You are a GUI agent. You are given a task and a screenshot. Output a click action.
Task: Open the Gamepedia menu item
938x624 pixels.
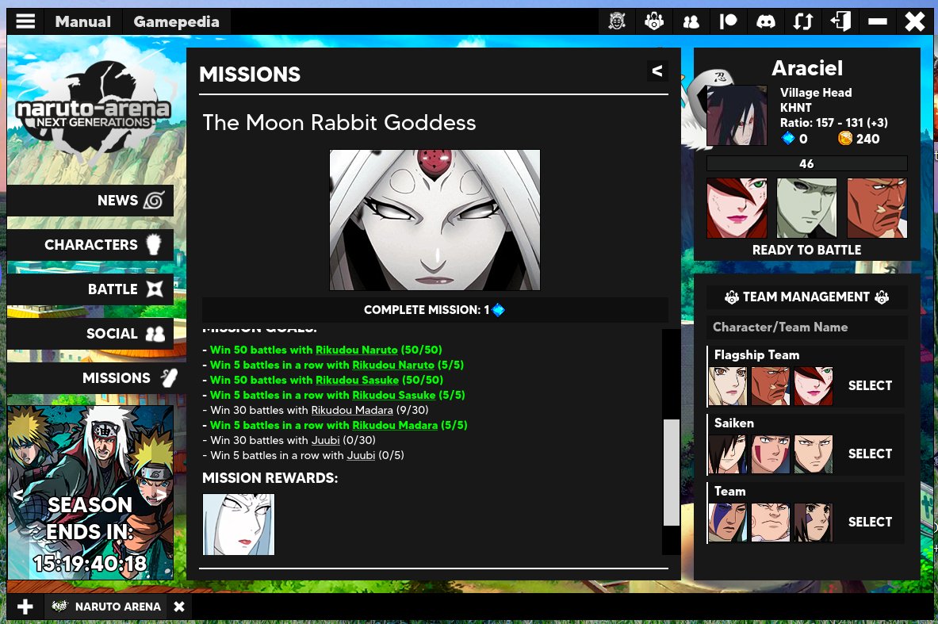(177, 21)
